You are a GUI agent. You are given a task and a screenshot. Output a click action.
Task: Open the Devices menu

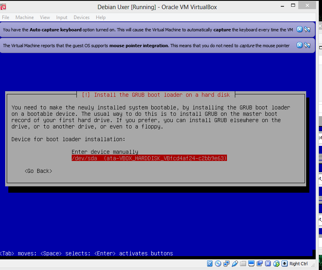(x=82, y=17)
